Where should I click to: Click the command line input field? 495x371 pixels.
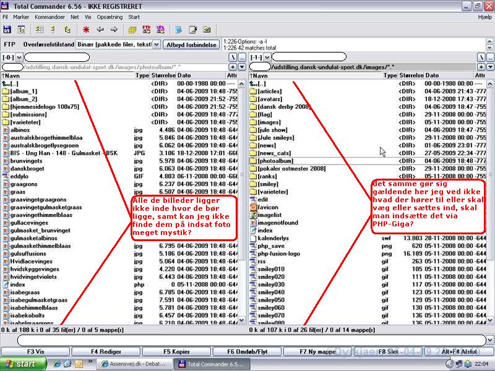coord(252,341)
